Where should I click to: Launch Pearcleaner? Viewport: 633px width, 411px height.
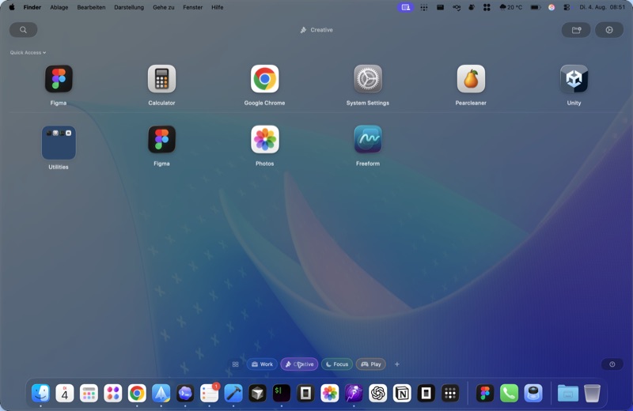tap(471, 79)
